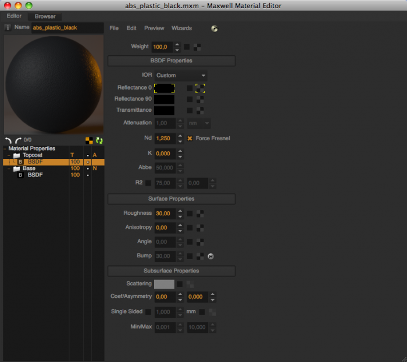Click the orange checker preview options icon

pyautogui.click(x=89, y=141)
